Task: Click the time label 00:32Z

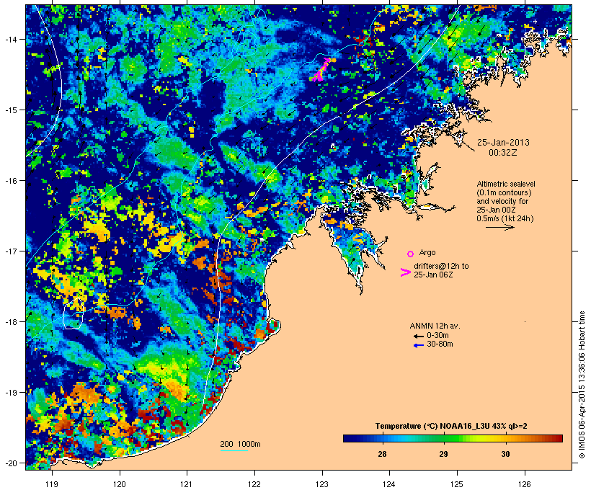Action: (x=503, y=153)
